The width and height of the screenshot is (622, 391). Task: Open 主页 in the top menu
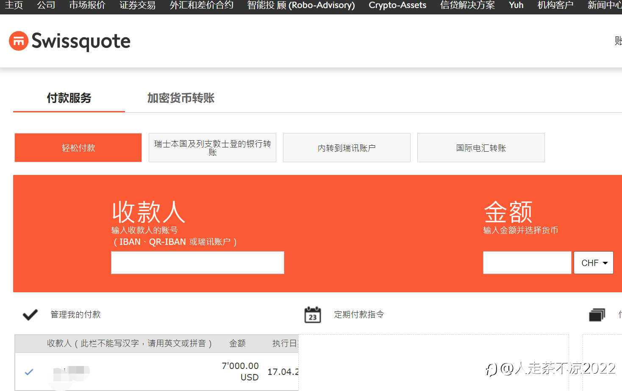(x=14, y=5)
